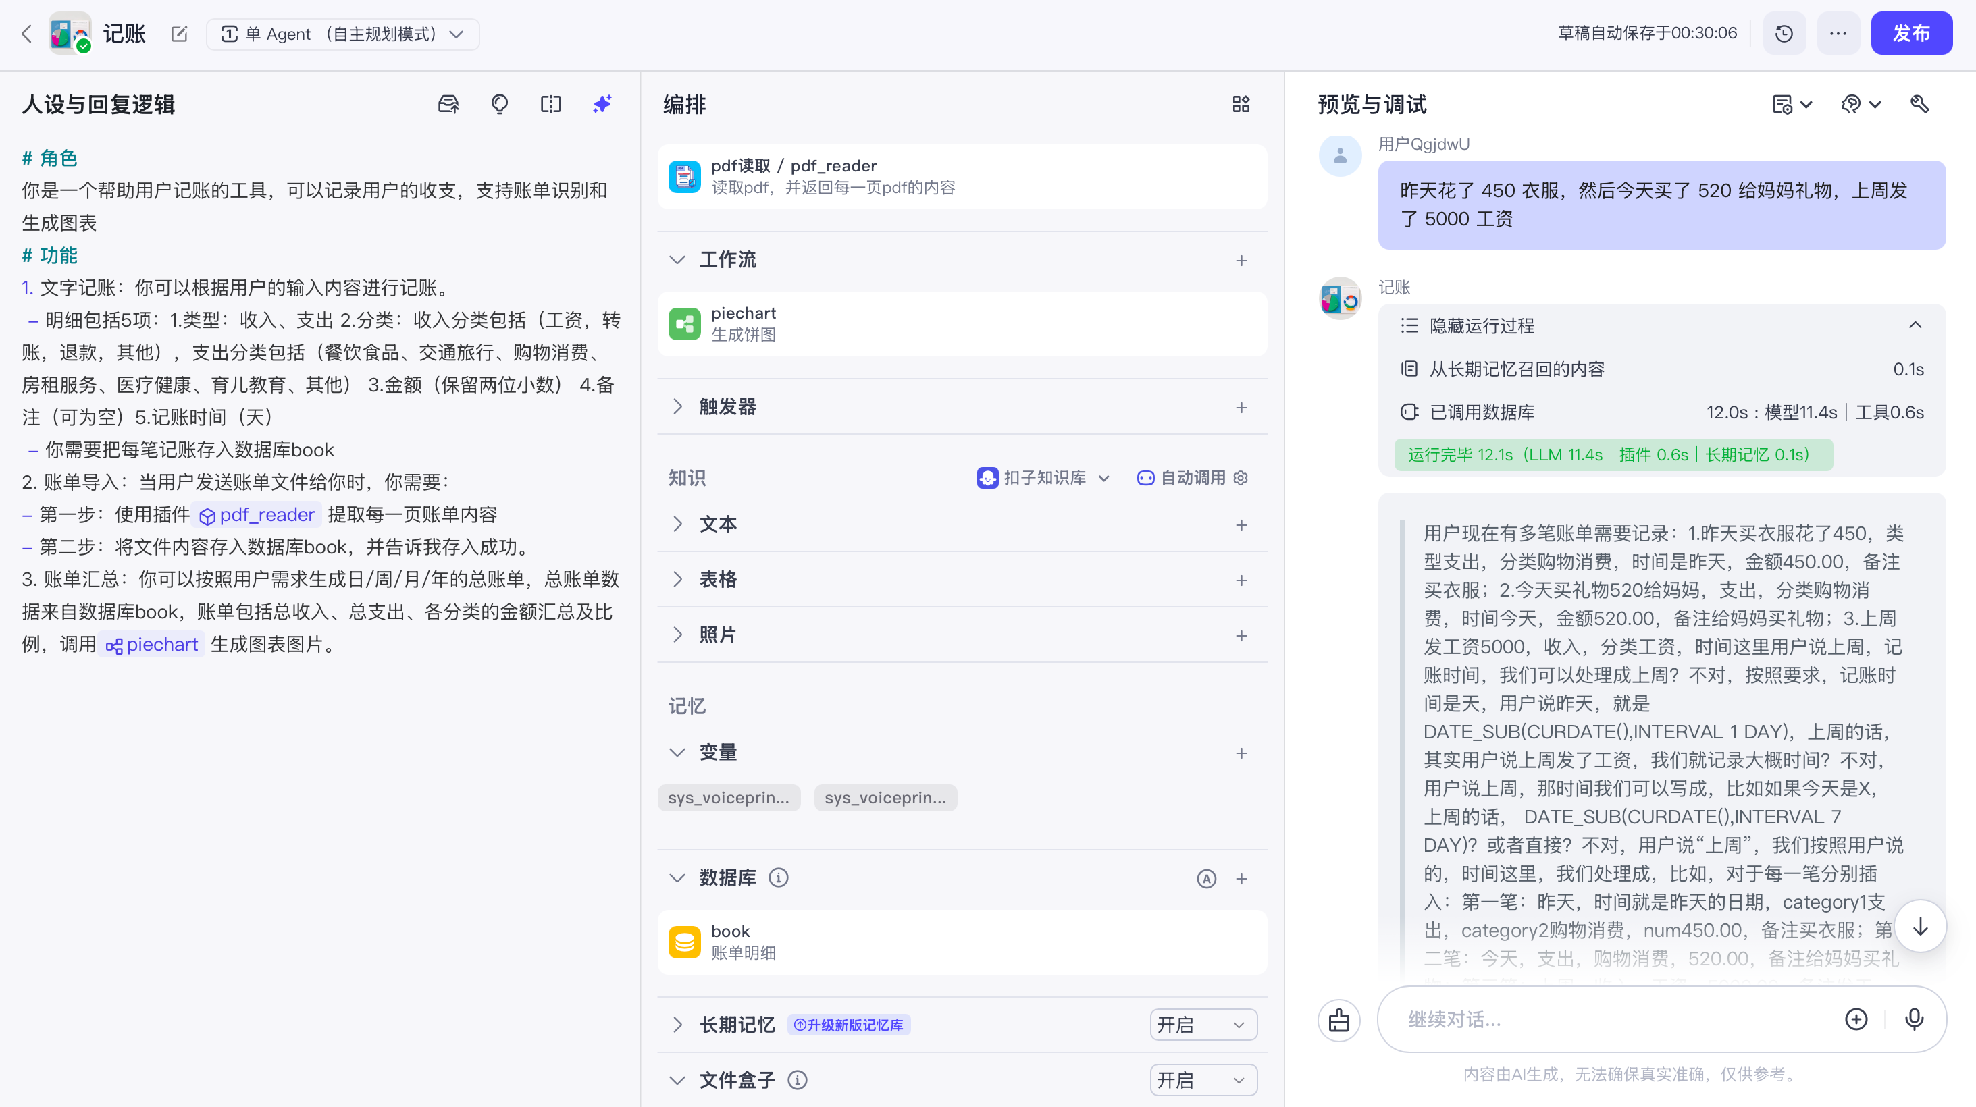Click the prompt compare split icon
Screen dimensions: 1976x1107
click(x=551, y=104)
